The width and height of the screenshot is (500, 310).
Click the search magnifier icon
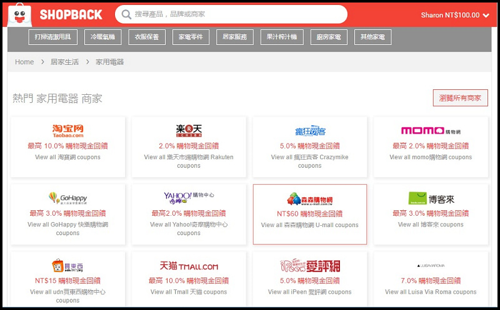click(x=126, y=14)
